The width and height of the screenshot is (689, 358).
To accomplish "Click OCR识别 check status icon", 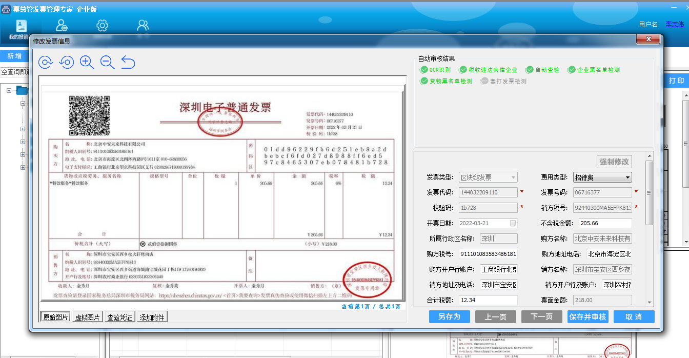I will tap(423, 70).
